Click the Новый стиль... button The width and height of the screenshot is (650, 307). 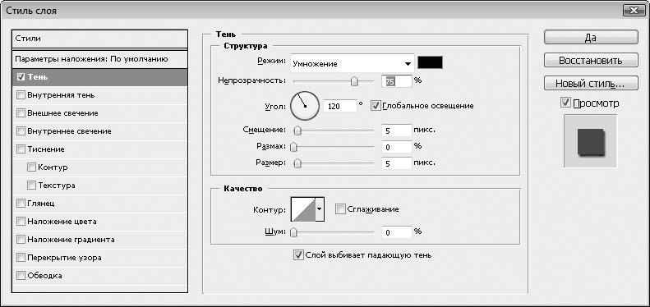click(x=591, y=83)
